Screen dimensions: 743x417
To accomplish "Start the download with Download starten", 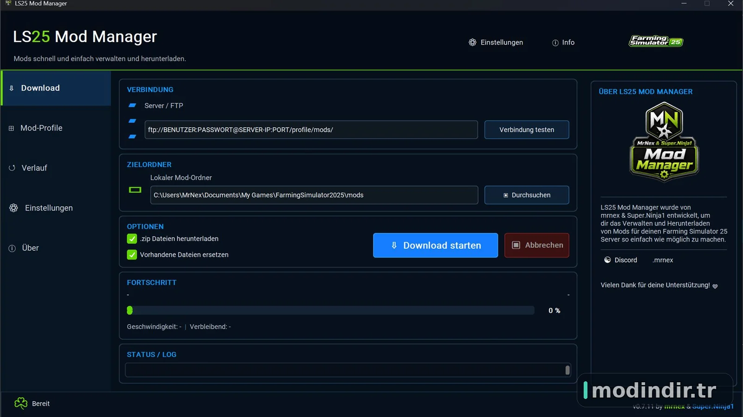I will click(436, 245).
